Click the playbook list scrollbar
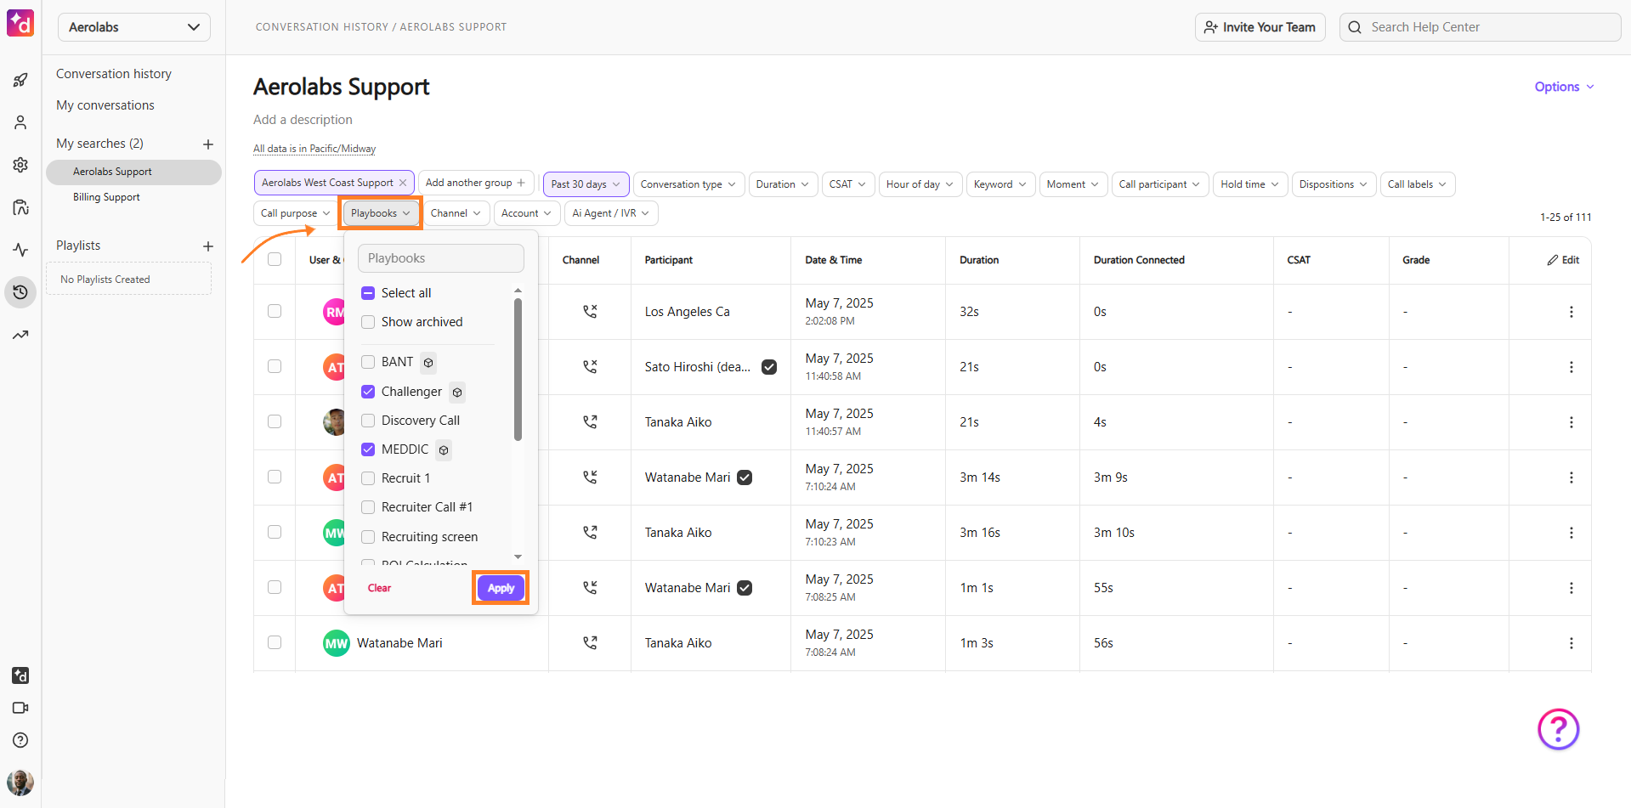The width and height of the screenshot is (1631, 808). pyautogui.click(x=518, y=370)
